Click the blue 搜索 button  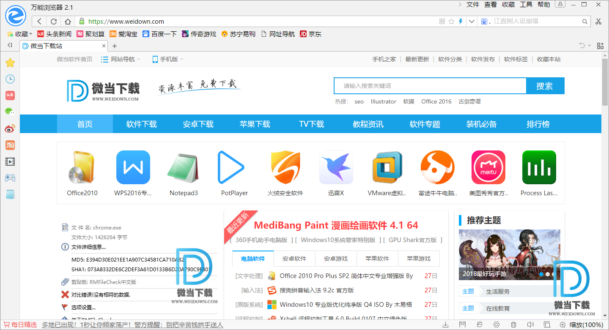coord(545,86)
